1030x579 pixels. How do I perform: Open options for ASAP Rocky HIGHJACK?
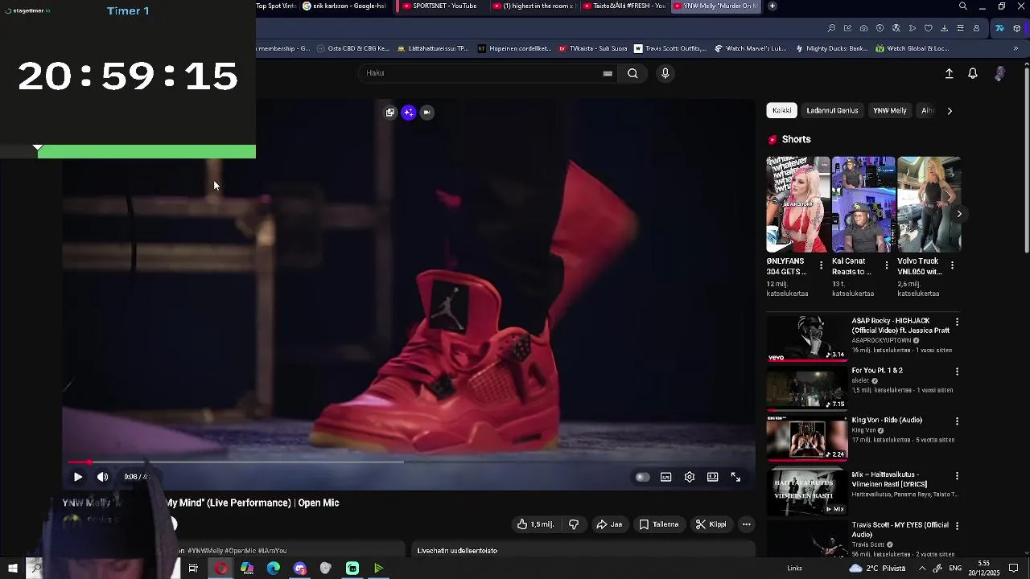957,322
